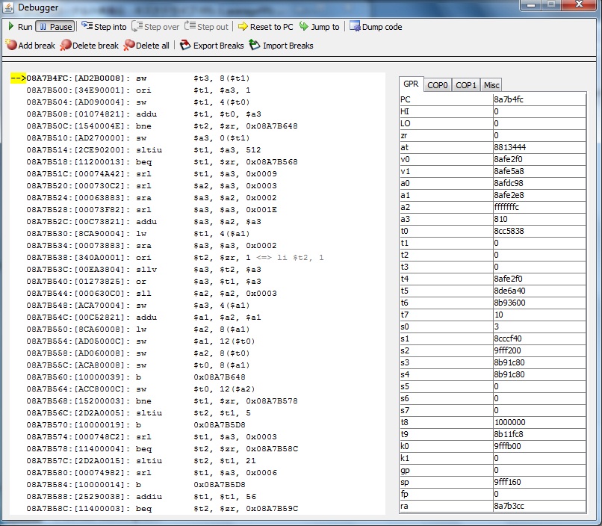
Task: Click the sp register value 9fff160
Action: (x=538, y=482)
